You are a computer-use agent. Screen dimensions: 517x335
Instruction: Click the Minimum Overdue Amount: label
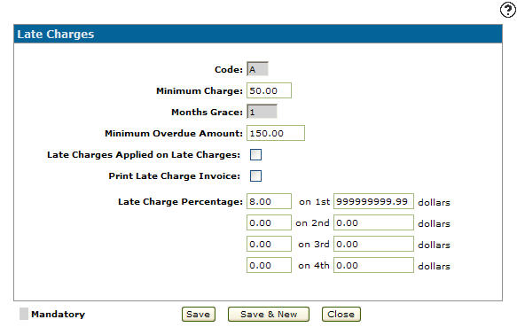tap(174, 134)
